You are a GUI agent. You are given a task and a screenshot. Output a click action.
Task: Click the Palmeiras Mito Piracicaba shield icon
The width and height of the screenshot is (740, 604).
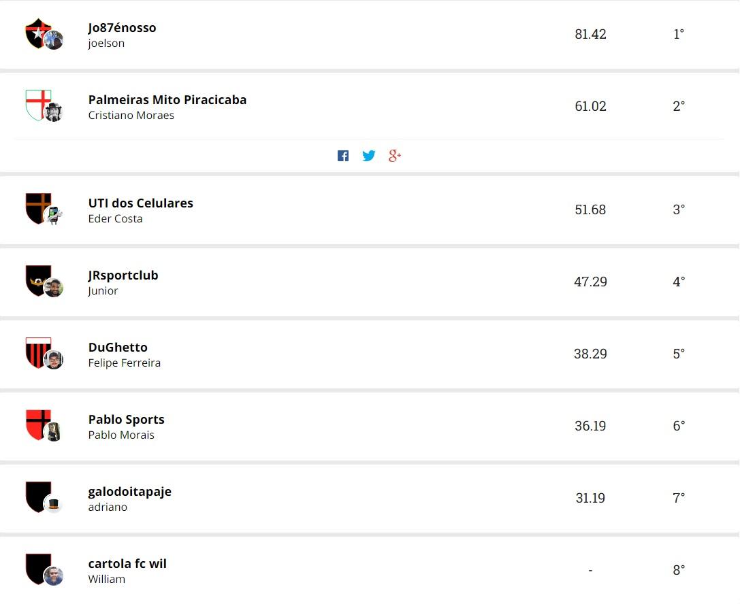tap(38, 105)
